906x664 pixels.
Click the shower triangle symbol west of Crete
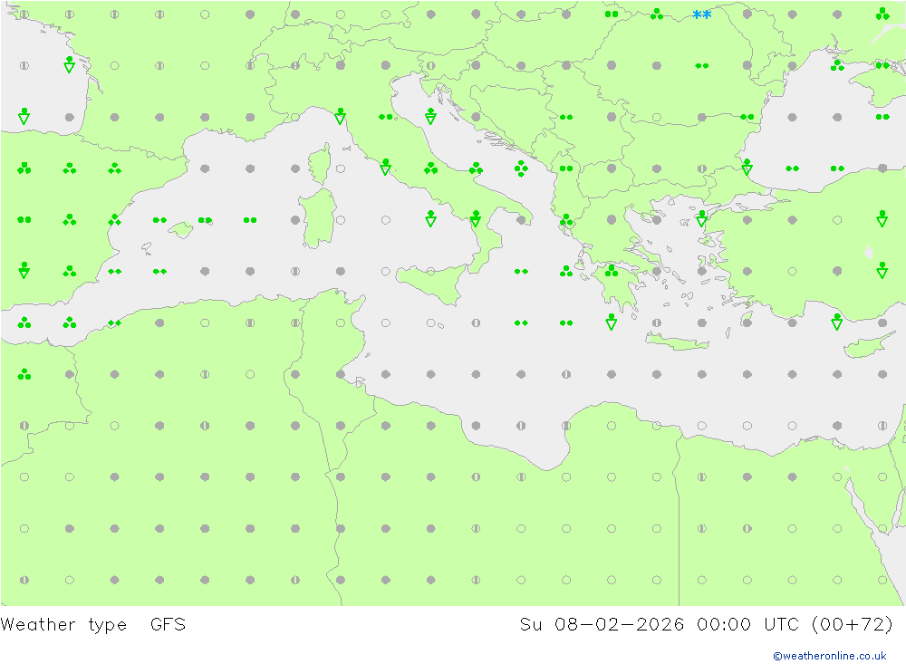612,322
